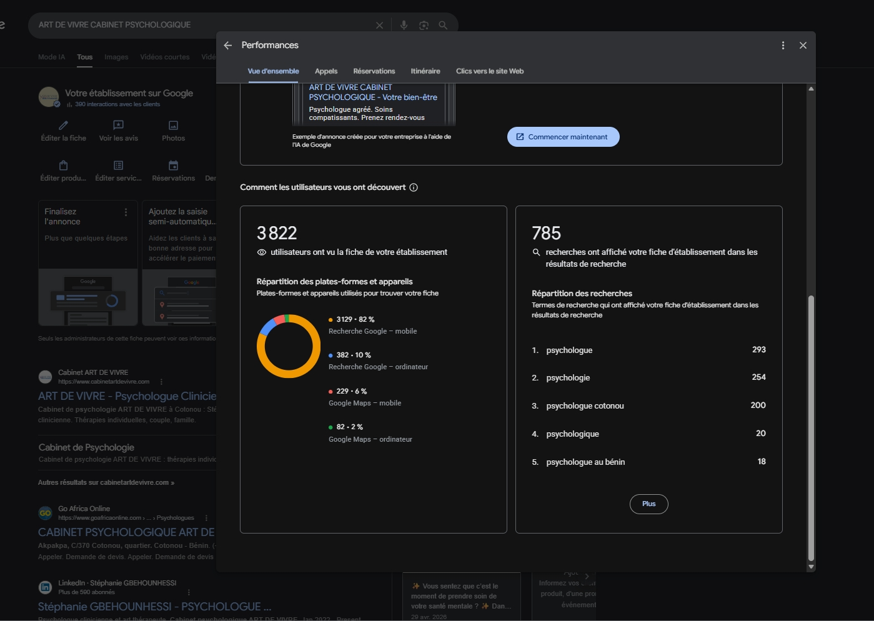Open the Photos shortcut icon
Viewport: 874px width, 621px height.
point(174,125)
